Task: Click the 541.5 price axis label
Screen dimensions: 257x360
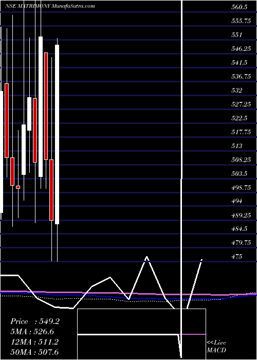Action: coord(239,62)
